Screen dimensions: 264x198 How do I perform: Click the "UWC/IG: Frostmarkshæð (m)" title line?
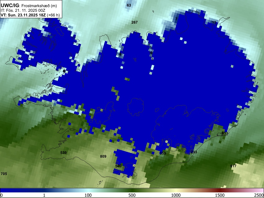pos(29,6)
